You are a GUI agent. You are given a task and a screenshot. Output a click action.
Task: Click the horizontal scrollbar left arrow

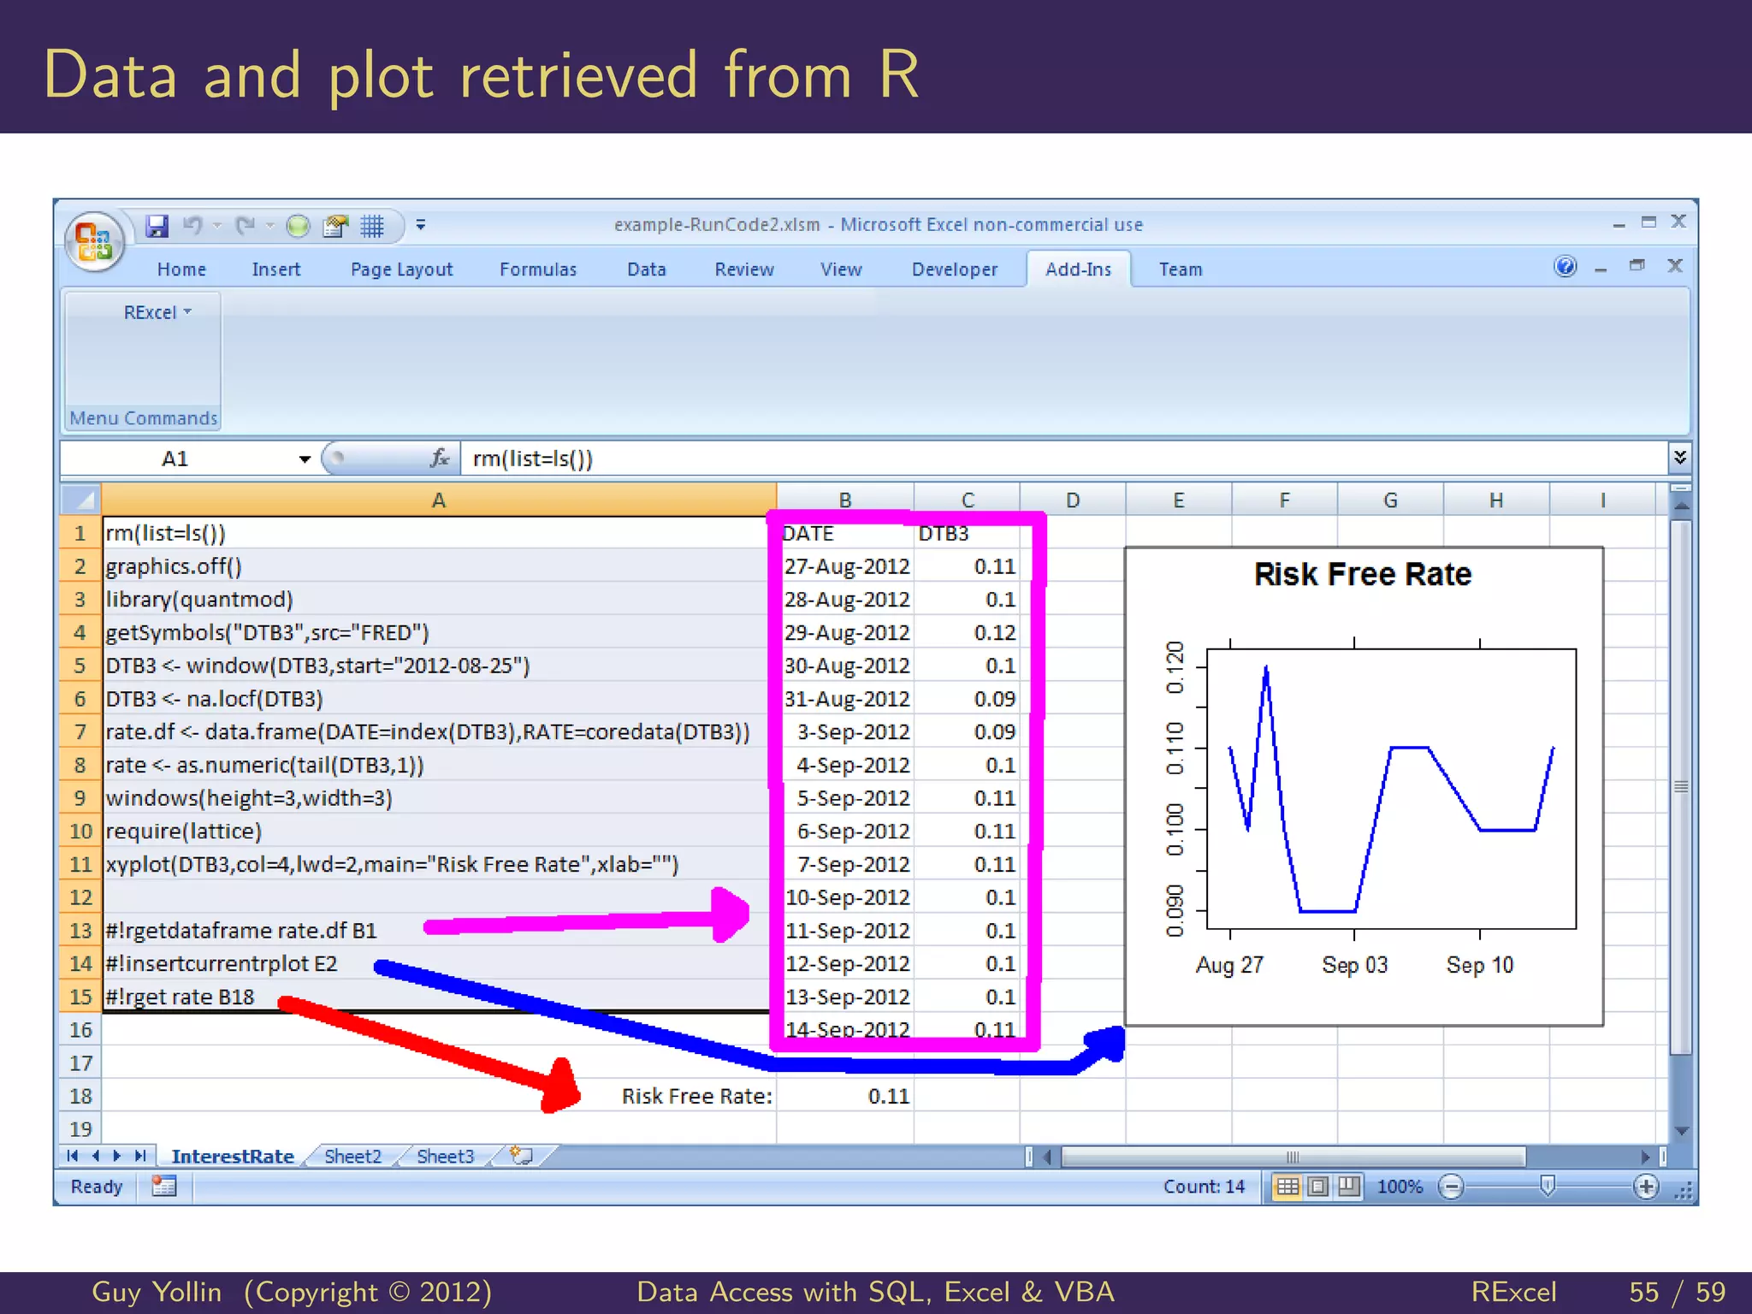point(1047,1157)
